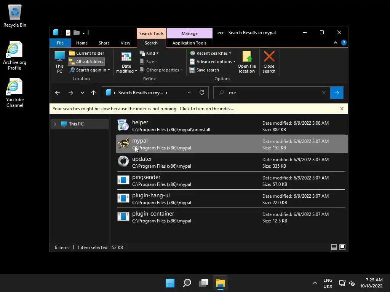The image size is (390, 292).
Task: Clear the search box text
Action: point(324,93)
